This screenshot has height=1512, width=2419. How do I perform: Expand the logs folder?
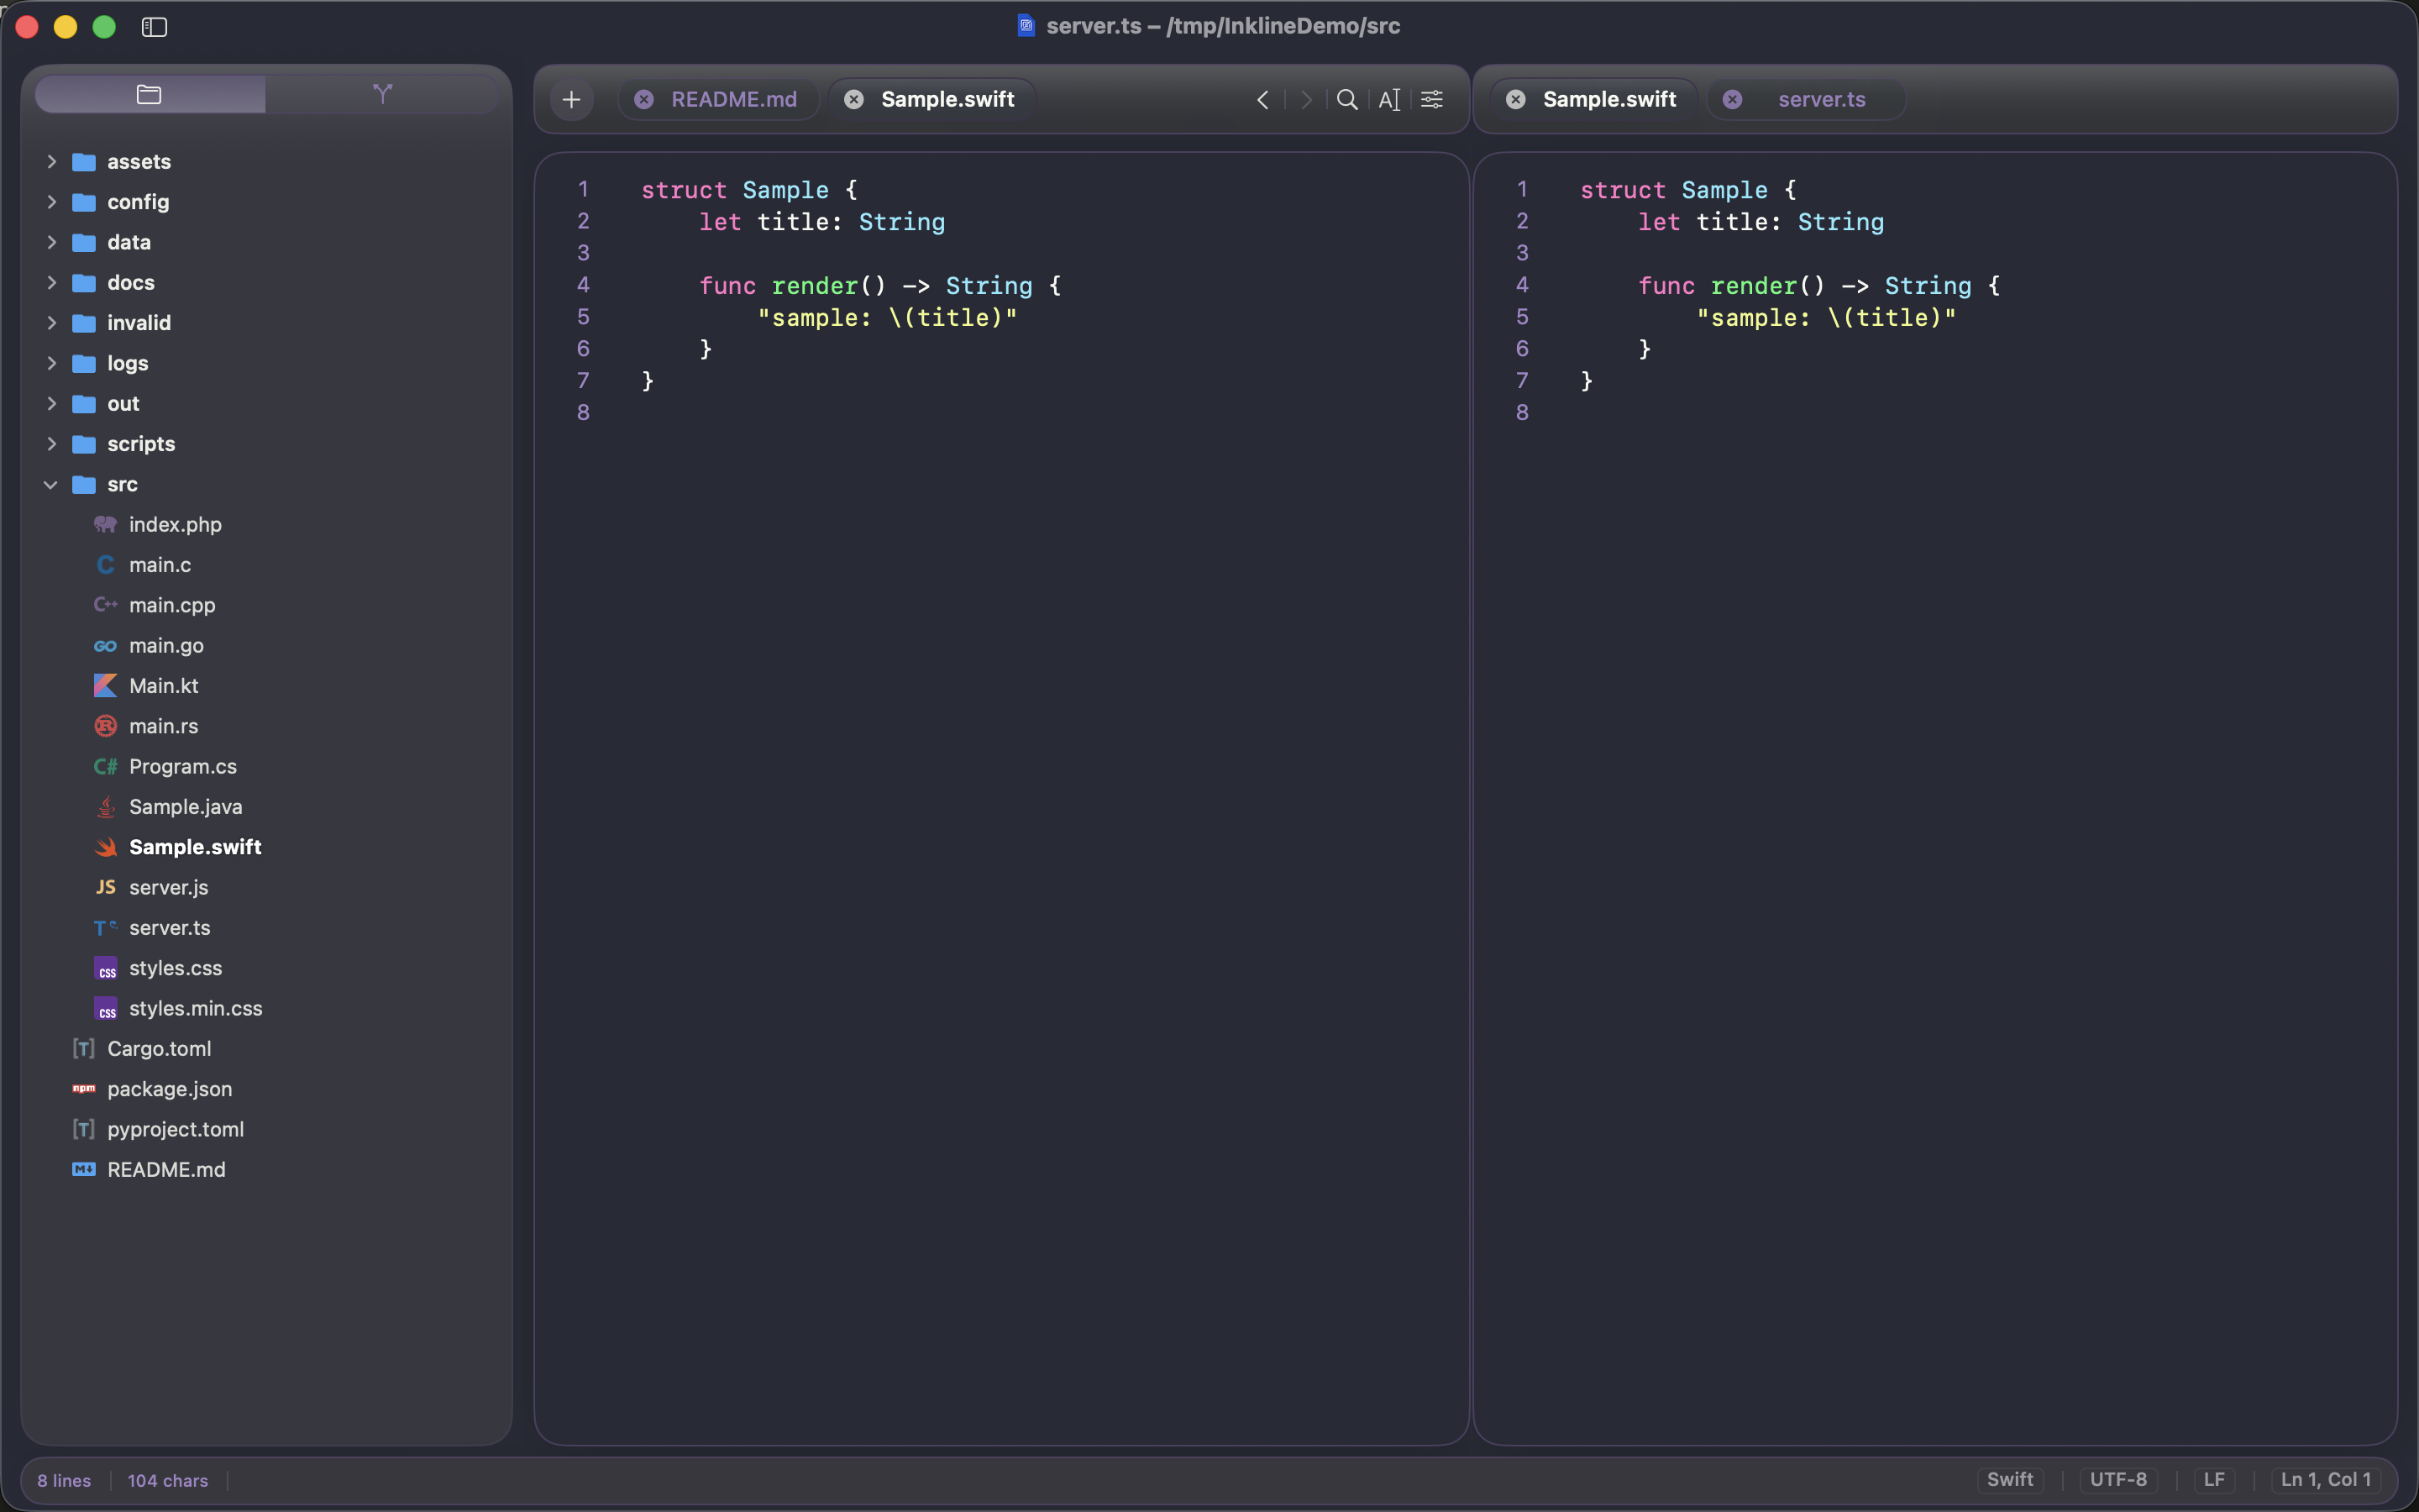(51, 363)
